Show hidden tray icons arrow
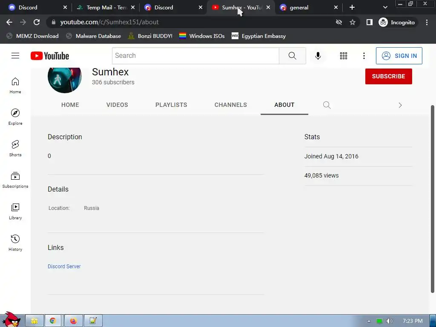Image resolution: width=436 pixels, height=327 pixels. tap(369, 321)
